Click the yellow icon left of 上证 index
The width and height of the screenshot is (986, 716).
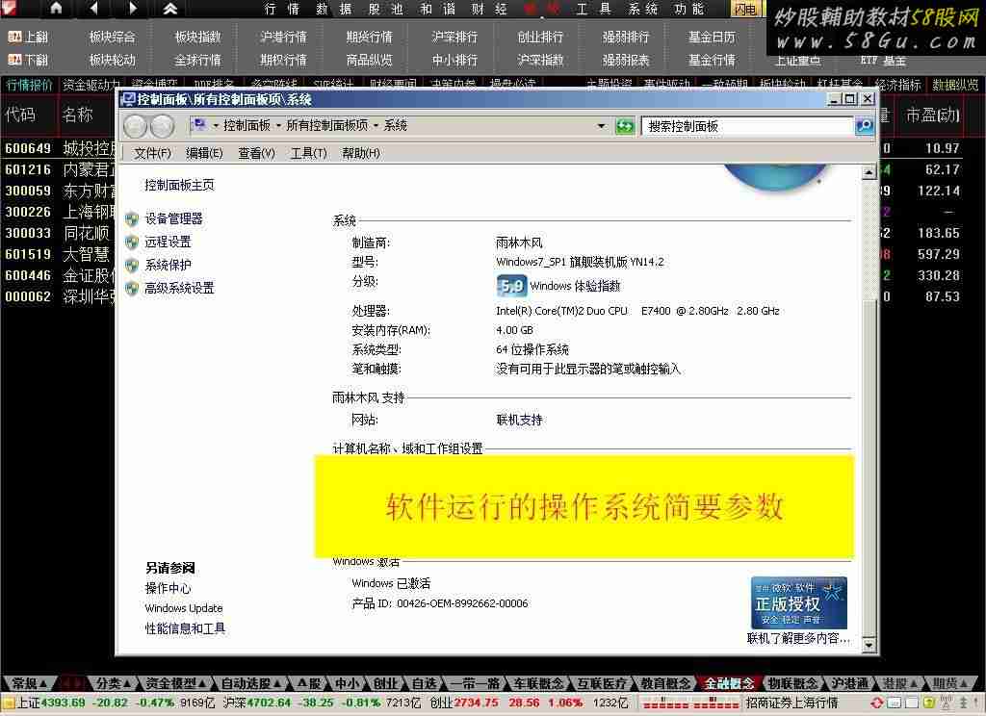click(x=8, y=703)
